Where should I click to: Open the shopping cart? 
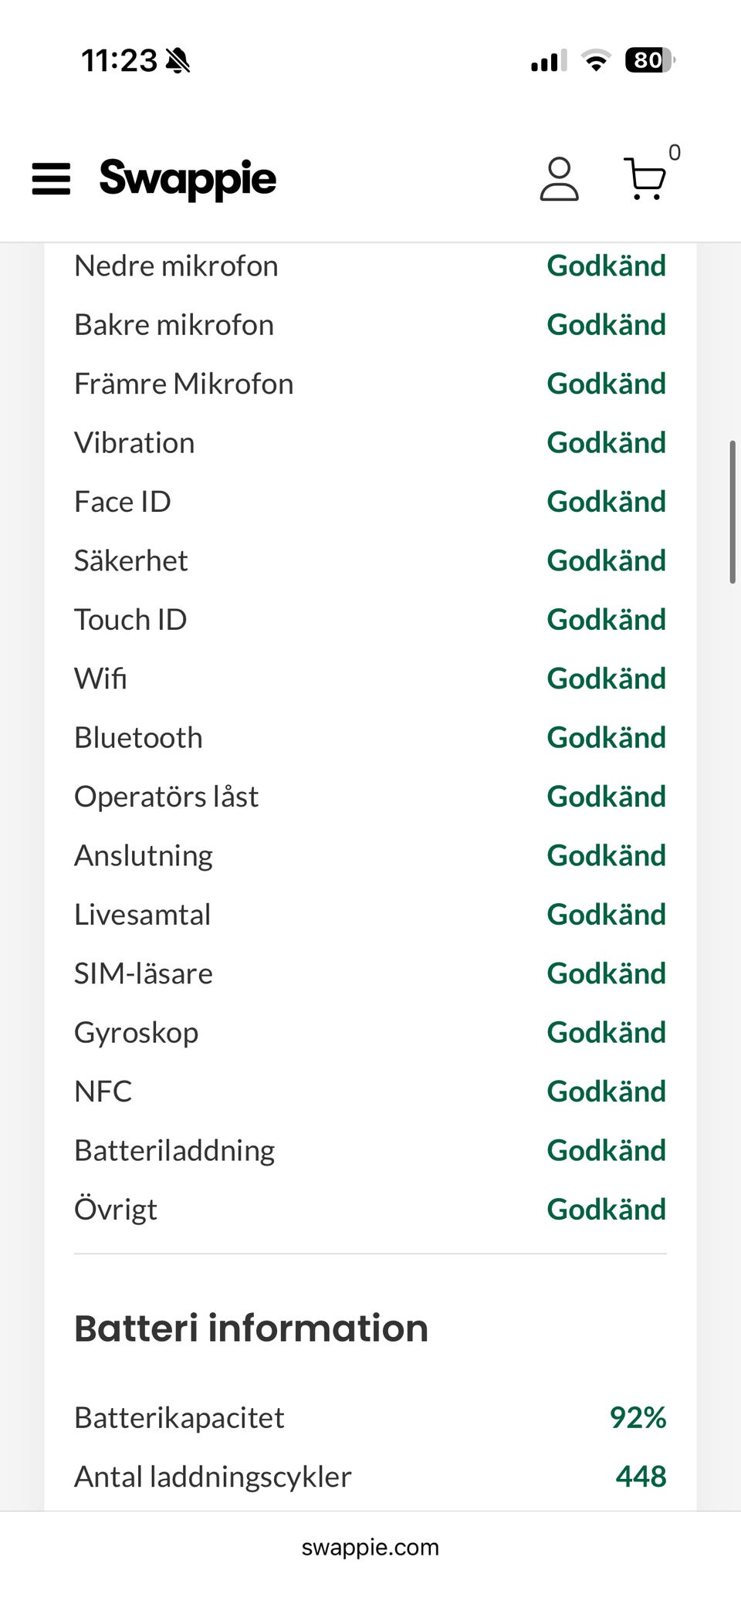point(644,179)
